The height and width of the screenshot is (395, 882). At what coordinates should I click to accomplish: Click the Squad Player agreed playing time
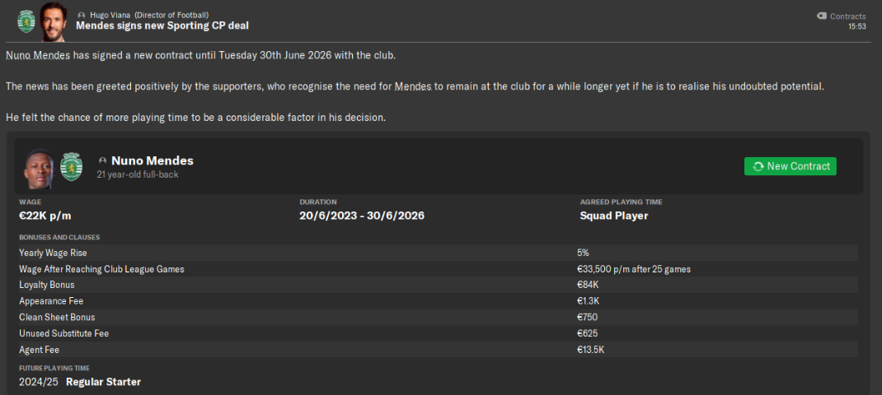[x=613, y=216]
